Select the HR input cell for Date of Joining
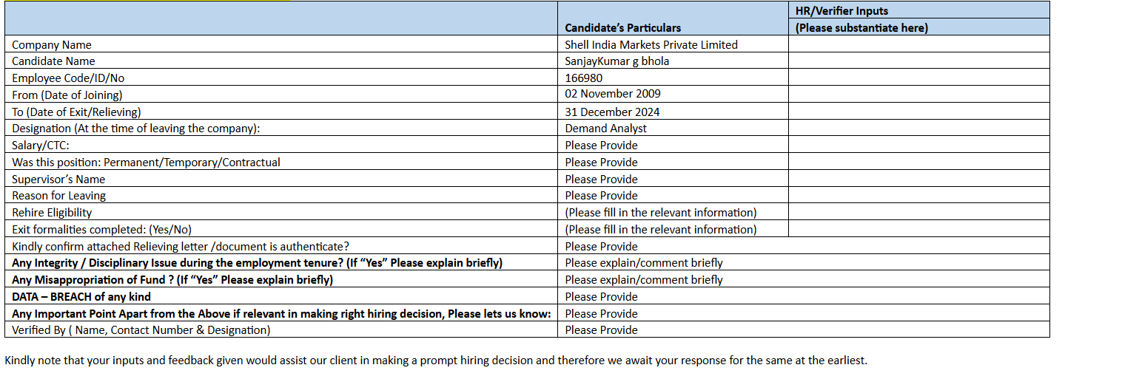 pyautogui.click(x=918, y=95)
